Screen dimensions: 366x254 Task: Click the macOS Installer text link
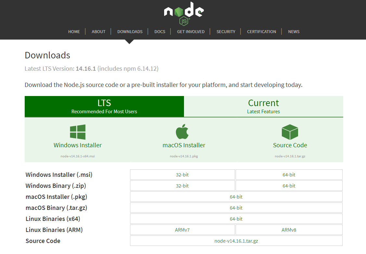[x=184, y=145]
